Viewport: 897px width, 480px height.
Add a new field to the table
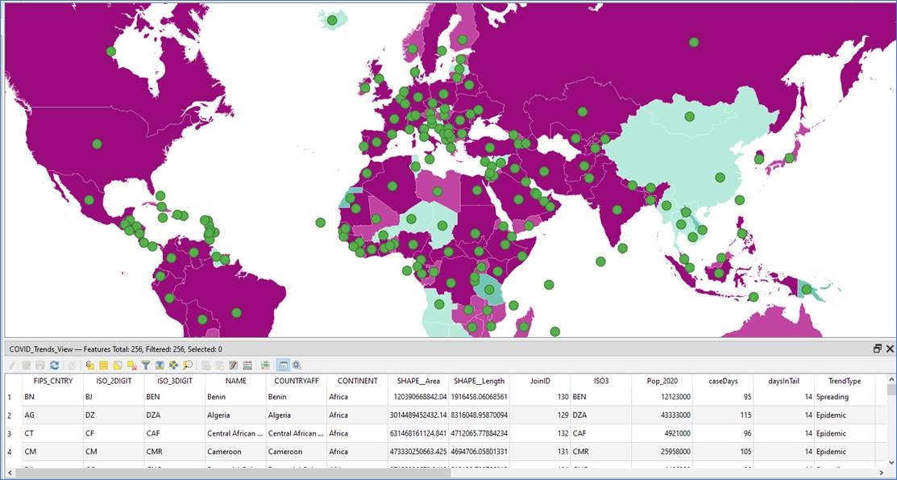pos(247,365)
